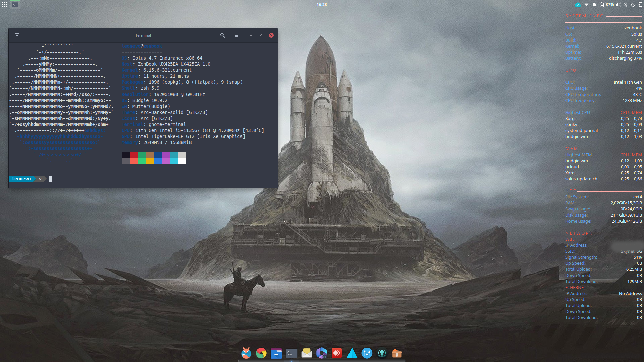The width and height of the screenshot is (644, 362).
Task: Open the application grid menu
Action: pyautogui.click(x=5, y=5)
